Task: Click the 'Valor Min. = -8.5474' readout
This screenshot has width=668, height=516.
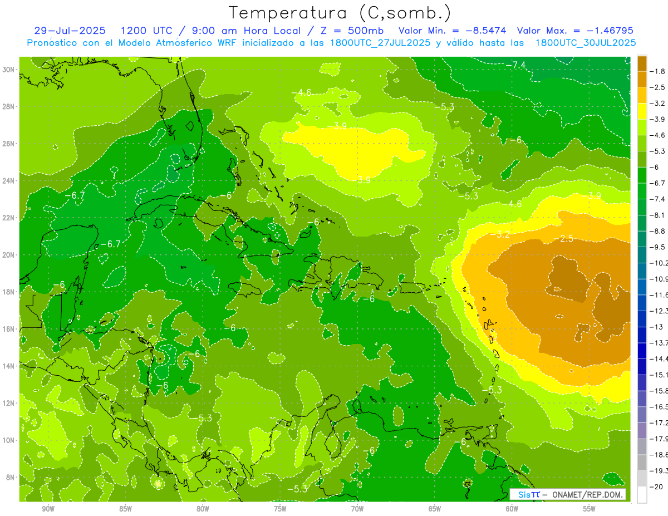Action: [453, 31]
